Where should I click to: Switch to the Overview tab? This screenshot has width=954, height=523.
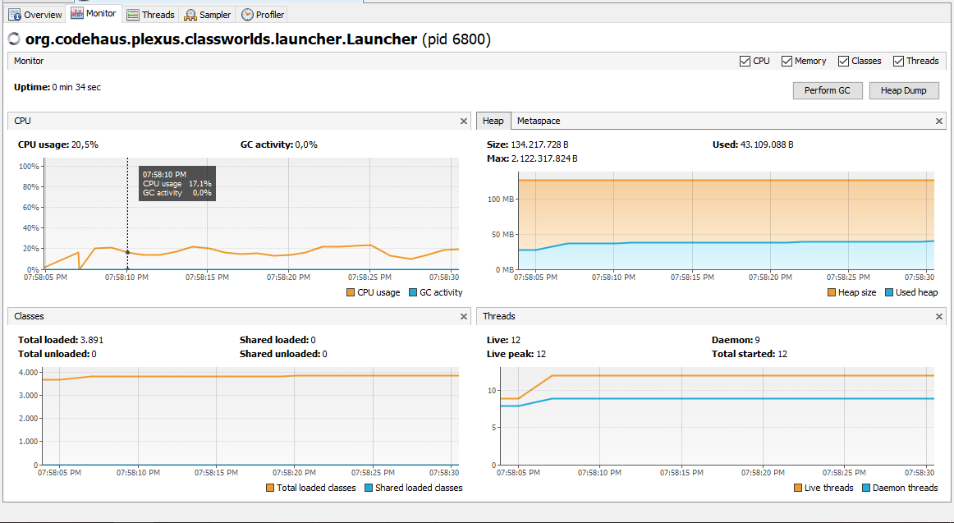(35, 15)
